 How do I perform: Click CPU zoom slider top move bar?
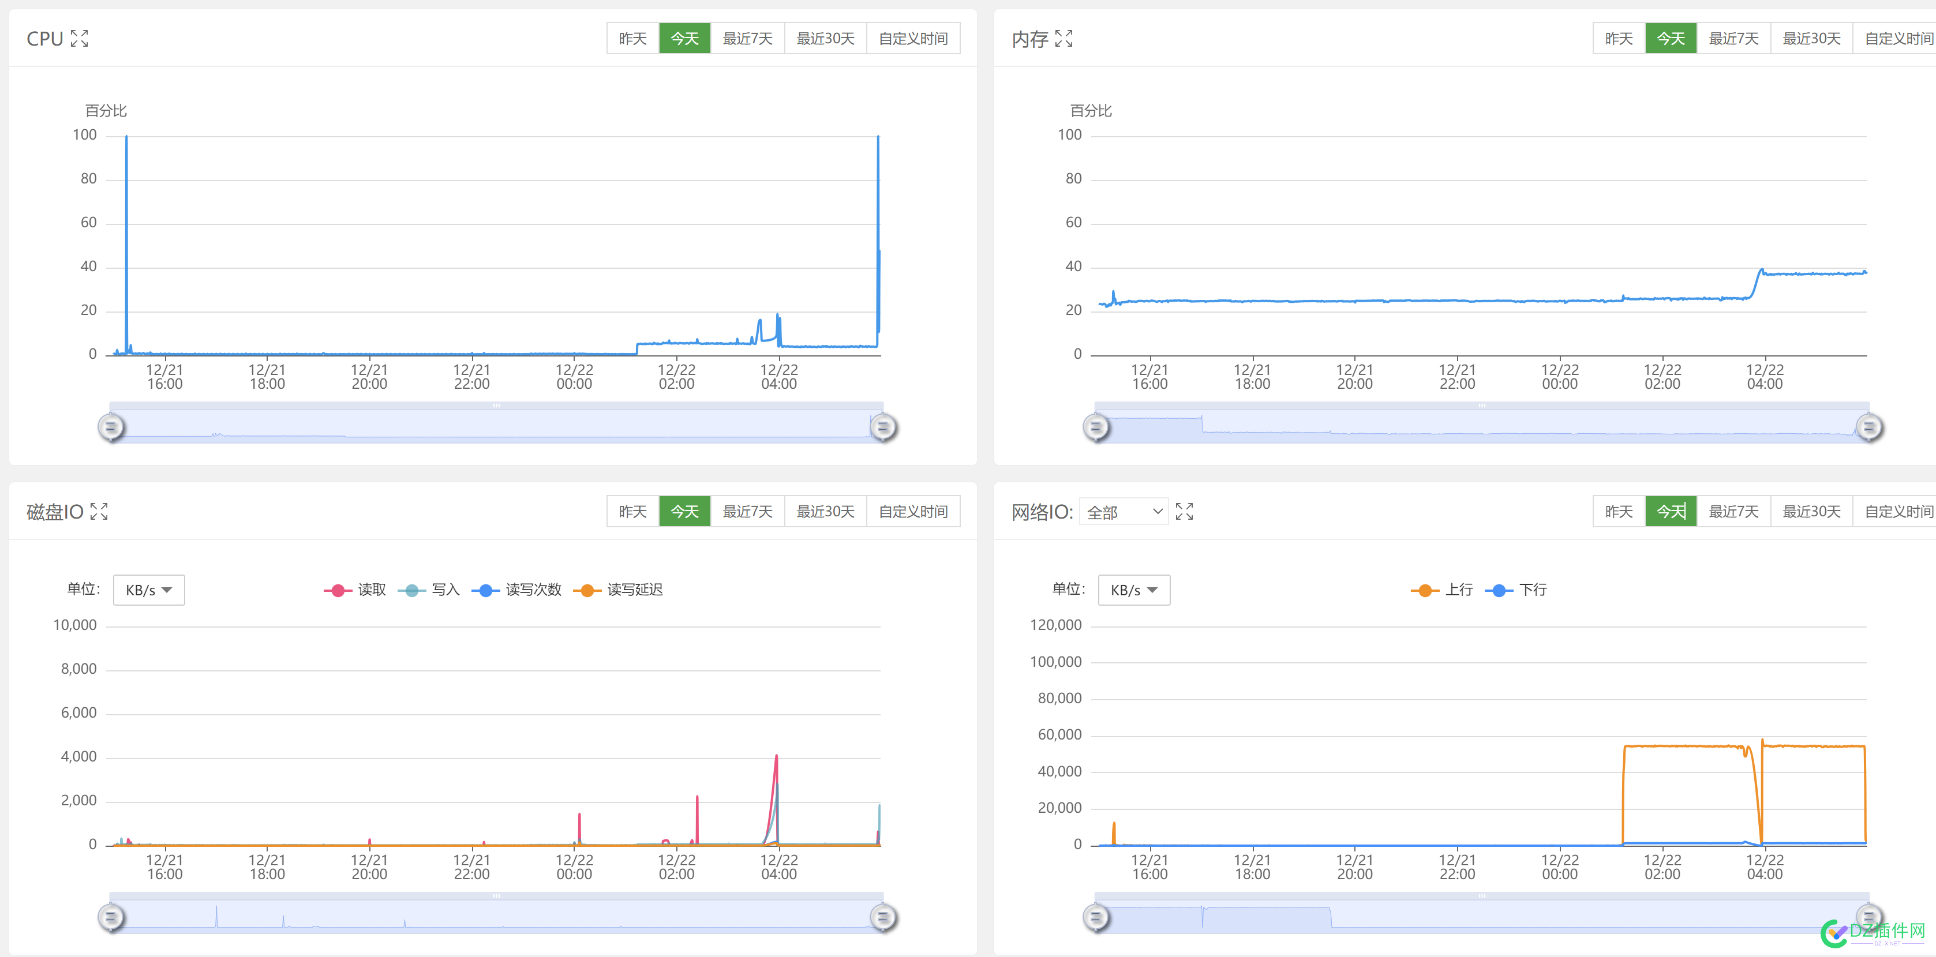click(497, 406)
